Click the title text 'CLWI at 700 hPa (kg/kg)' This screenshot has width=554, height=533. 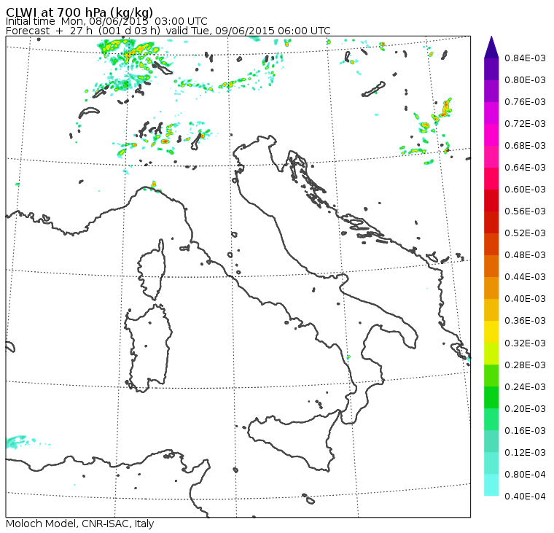click(x=79, y=12)
